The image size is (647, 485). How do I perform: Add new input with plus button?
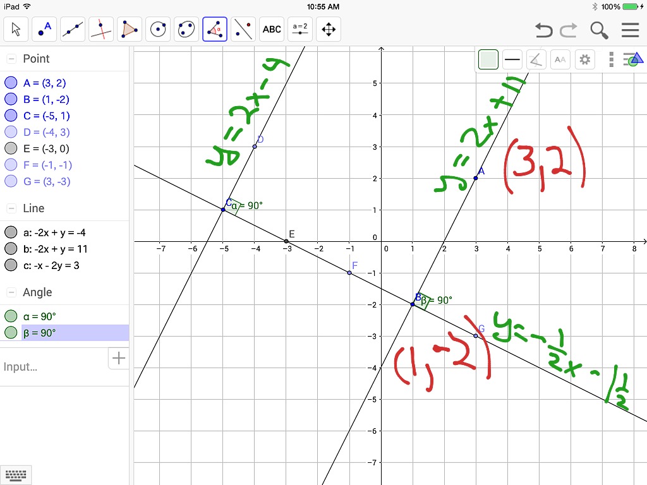[x=118, y=358]
